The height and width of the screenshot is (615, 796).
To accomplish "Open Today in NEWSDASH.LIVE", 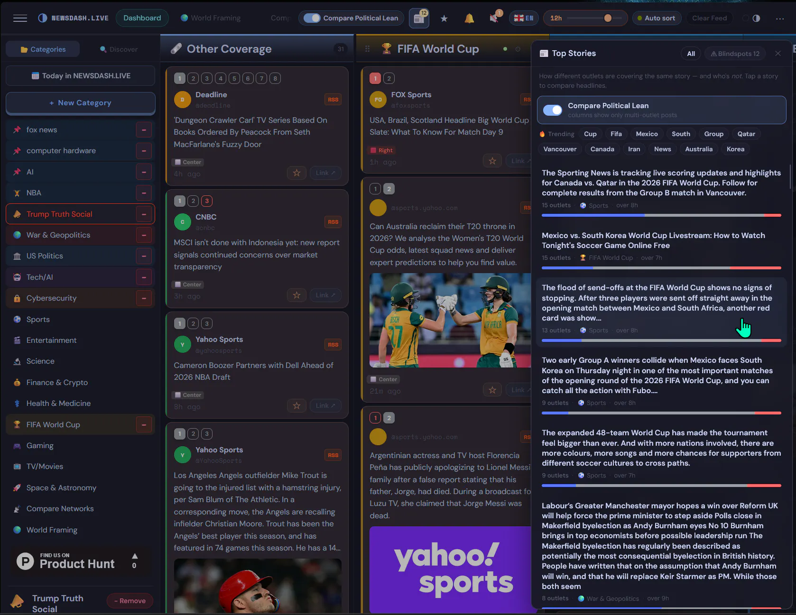I will click(81, 76).
